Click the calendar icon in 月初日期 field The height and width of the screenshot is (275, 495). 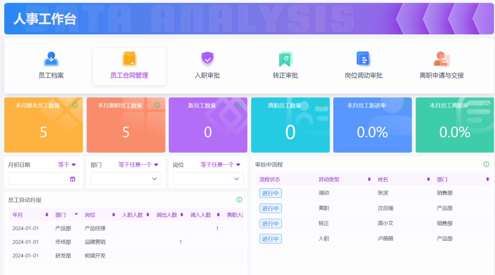tap(72, 179)
